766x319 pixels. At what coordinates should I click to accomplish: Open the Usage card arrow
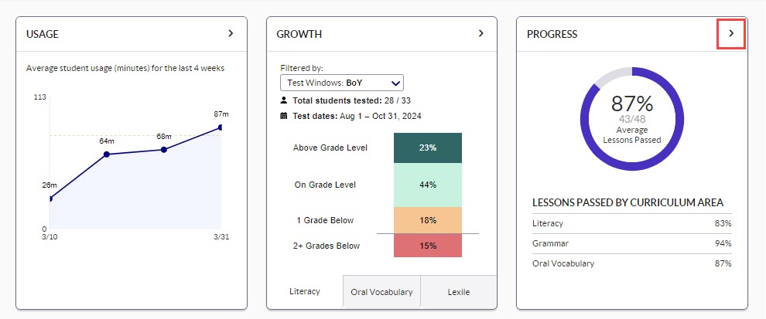click(231, 34)
